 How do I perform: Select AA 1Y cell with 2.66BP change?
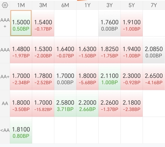click(x=87, y=104)
